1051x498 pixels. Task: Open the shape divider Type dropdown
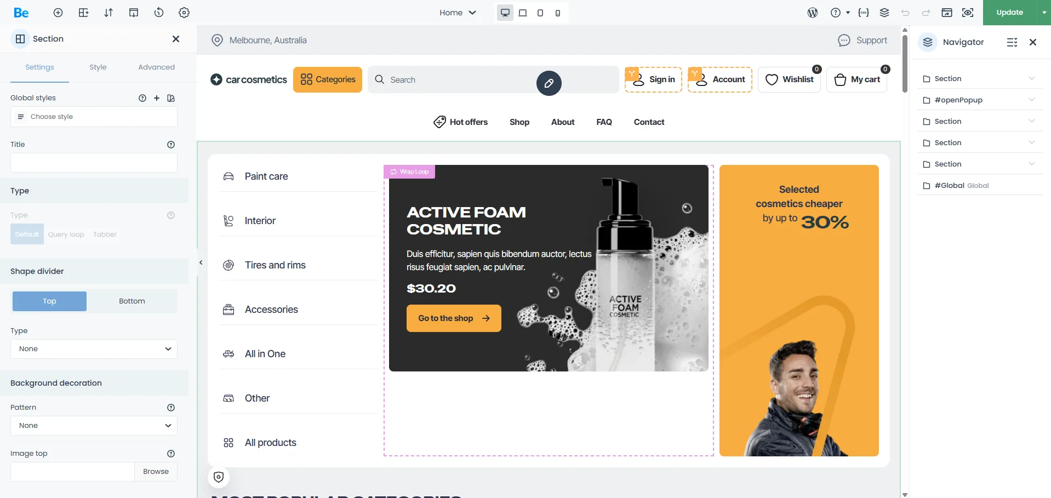[94, 349]
